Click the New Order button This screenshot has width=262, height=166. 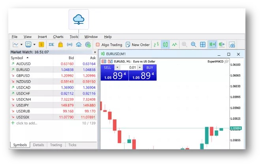(138, 45)
